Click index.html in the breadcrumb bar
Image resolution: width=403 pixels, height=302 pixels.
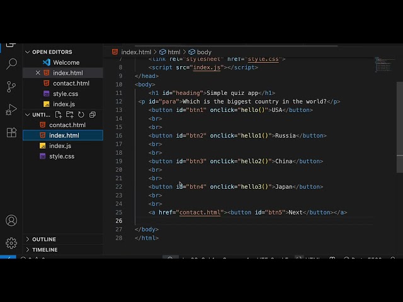click(136, 52)
